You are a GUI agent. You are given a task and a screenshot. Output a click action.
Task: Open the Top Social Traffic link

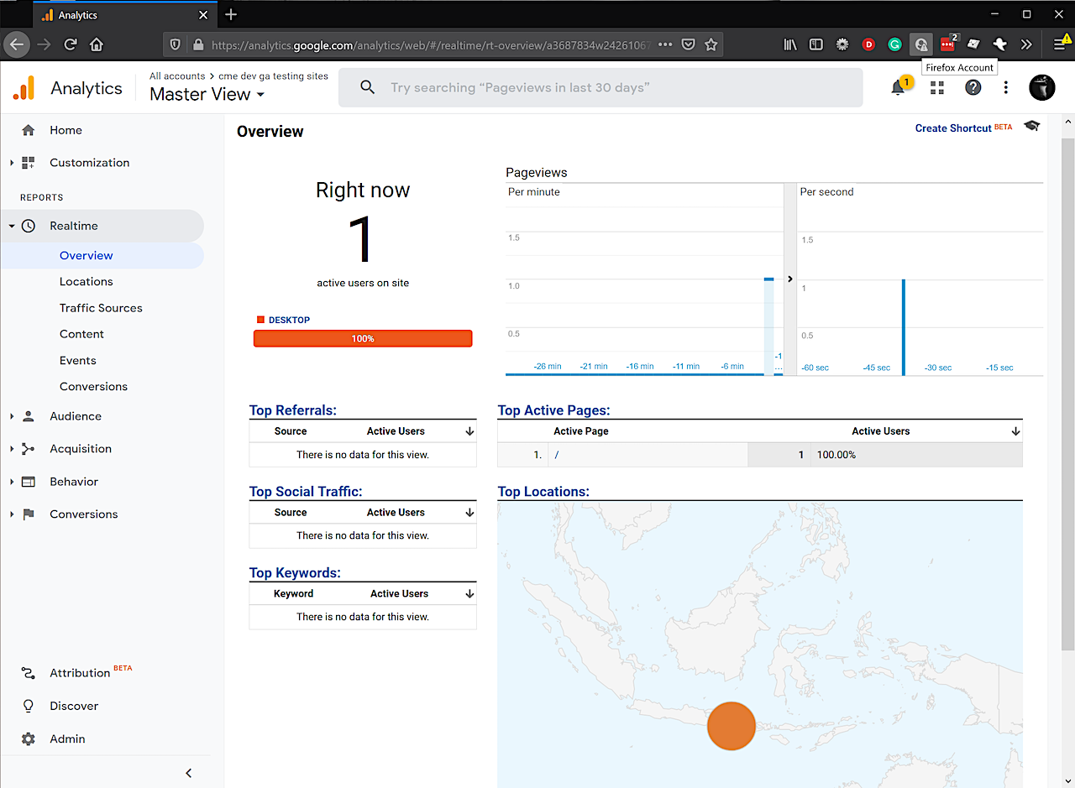click(x=306, y=492)
